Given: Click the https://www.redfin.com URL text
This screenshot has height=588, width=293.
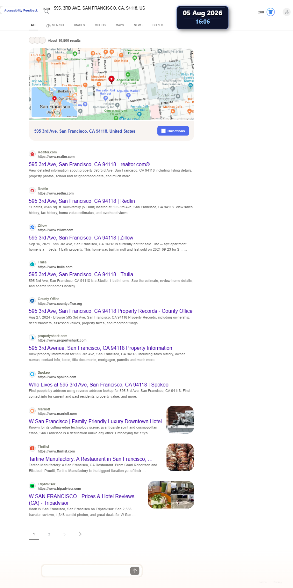Looking at the screenshot, I should [x=56, y=194].
